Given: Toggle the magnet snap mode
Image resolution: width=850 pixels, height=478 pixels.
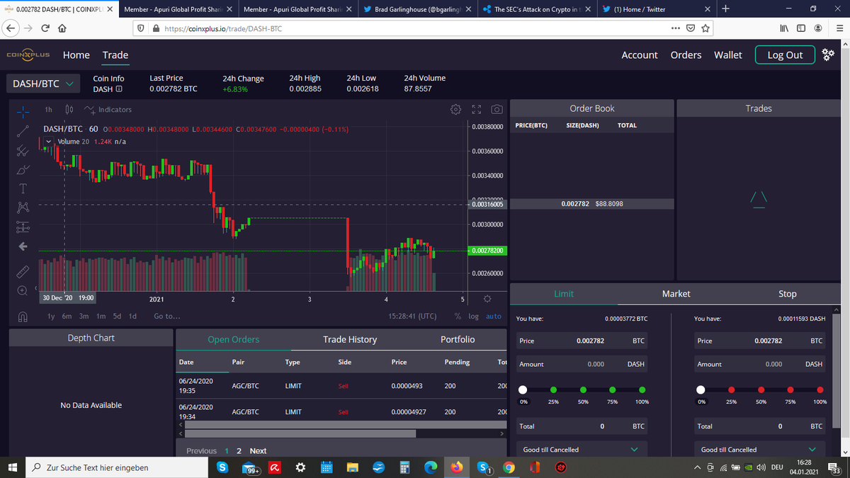Looking at the screenshot, I should (x=23, y=317).
